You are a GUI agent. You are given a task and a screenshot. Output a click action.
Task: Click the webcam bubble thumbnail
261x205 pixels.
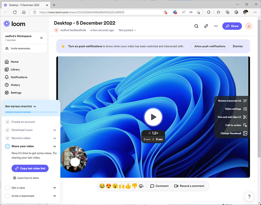[x=74, y=159]
